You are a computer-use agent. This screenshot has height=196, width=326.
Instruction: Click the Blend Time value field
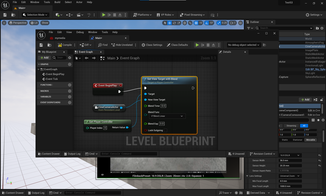(163, 106)
